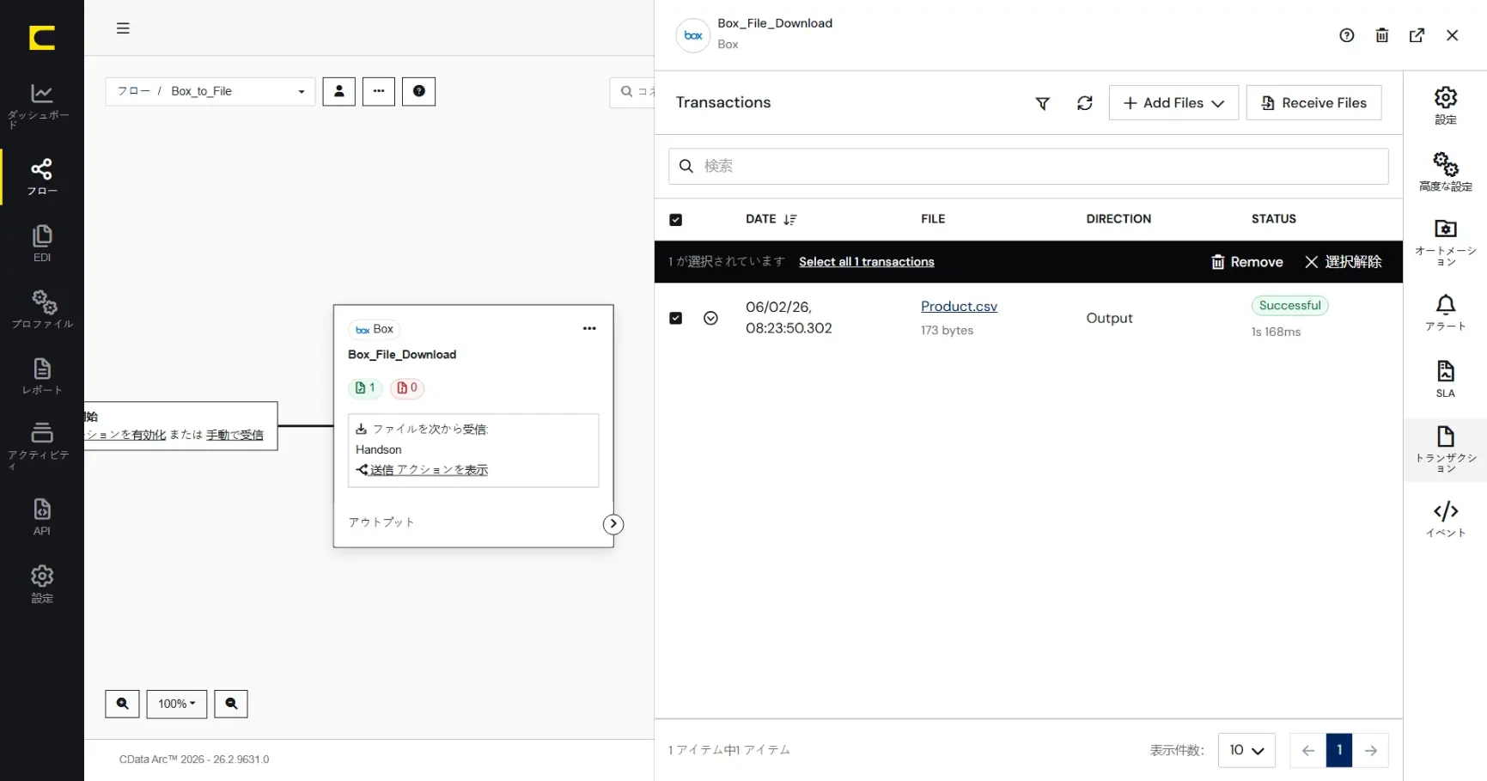Select page 1 of transactions
This screenshot has width=1487, height=781.
pyautogui.click(x=1339, y=750)
